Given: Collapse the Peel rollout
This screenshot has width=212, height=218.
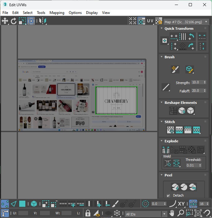Looking at the screenshot, I should click(x=162, y=175).
